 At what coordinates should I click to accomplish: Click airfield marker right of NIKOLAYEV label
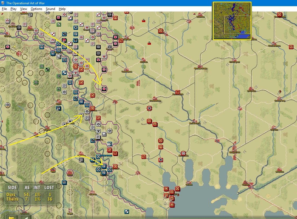click(x=245, y=151)
